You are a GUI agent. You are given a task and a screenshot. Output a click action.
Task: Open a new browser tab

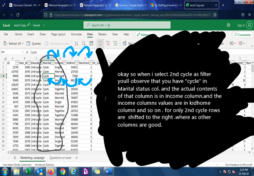click(x=223, y=5)
